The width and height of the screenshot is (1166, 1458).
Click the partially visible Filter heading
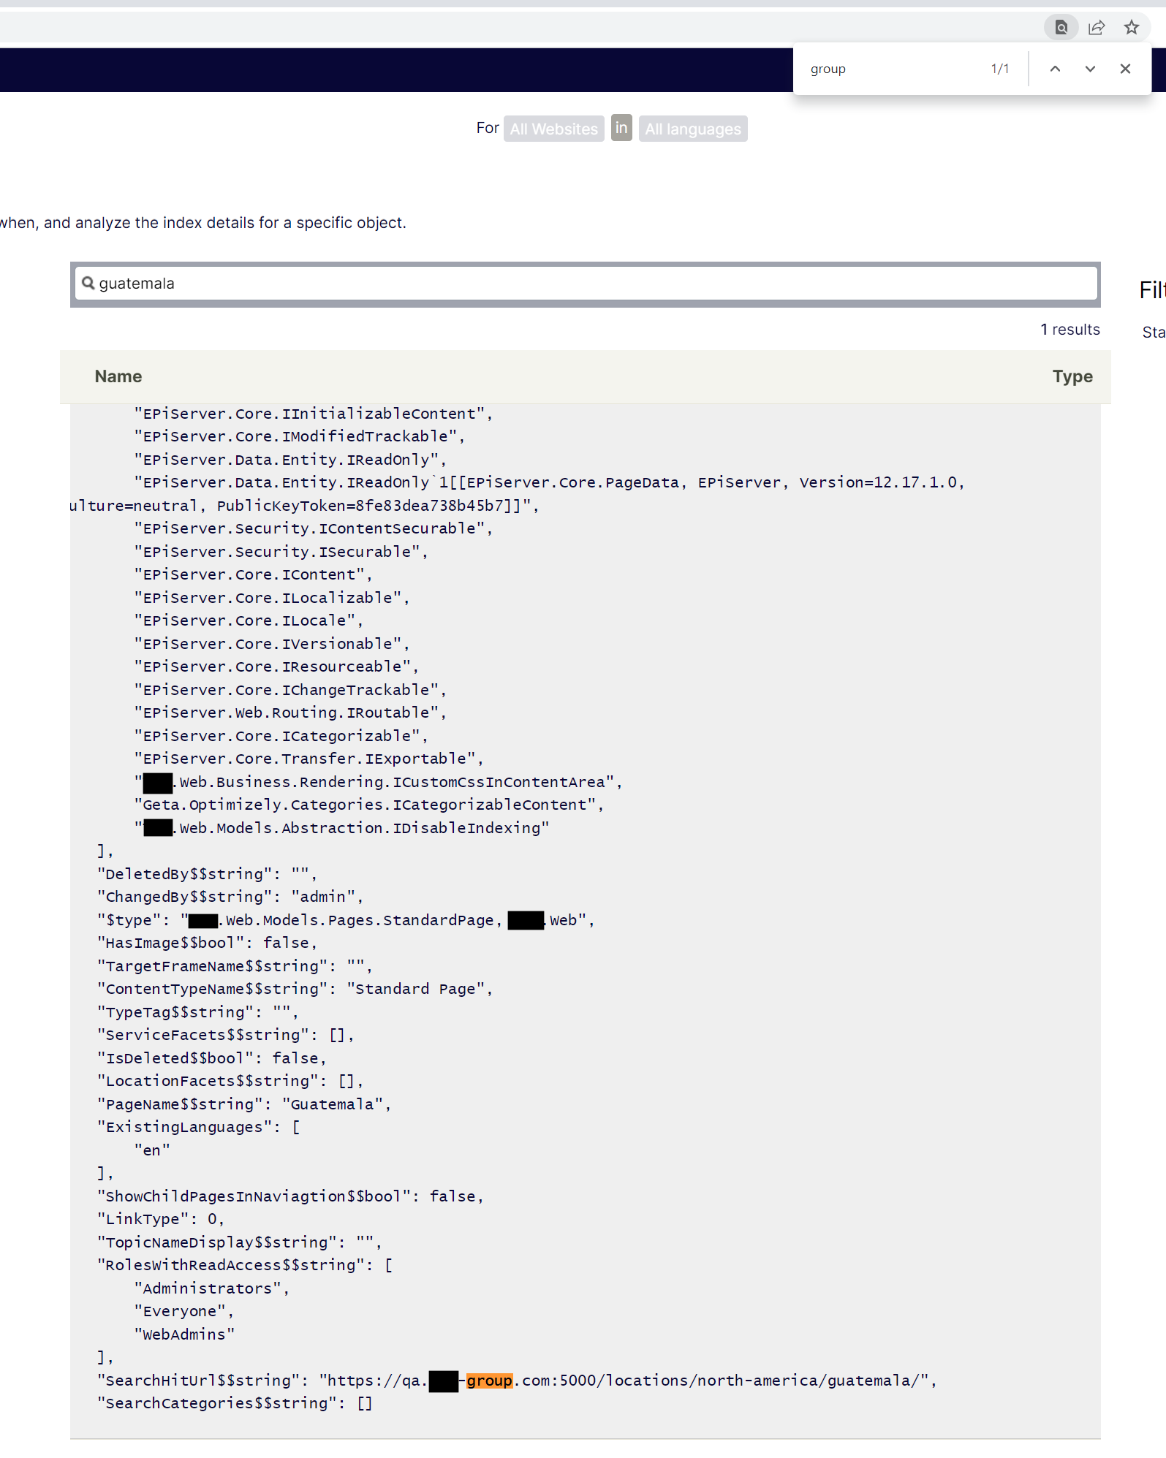click(1151, 290)
